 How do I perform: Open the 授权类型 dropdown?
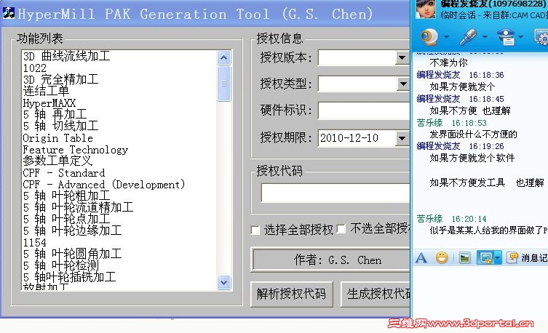(402, 84)
